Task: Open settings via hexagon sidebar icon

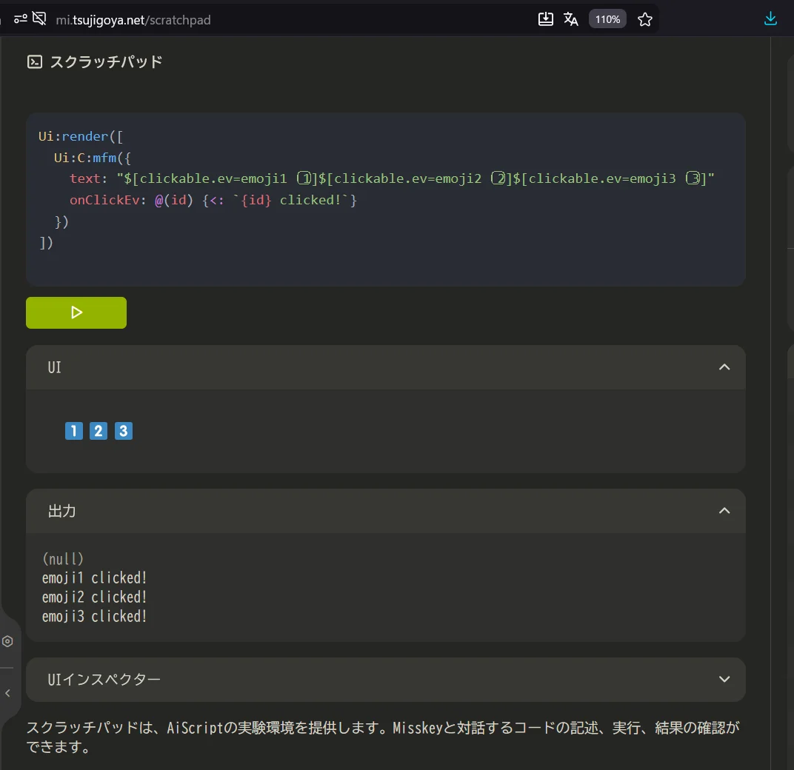Action: (x=7, y=641)
